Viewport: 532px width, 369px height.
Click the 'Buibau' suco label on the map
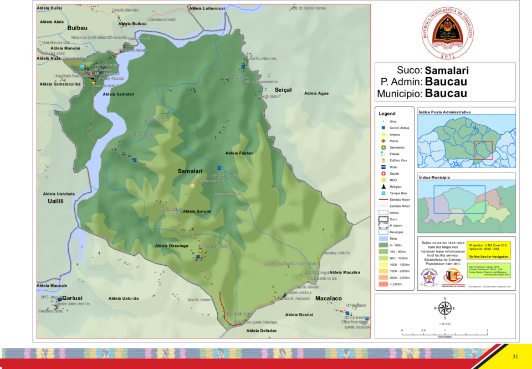point(78,28)
